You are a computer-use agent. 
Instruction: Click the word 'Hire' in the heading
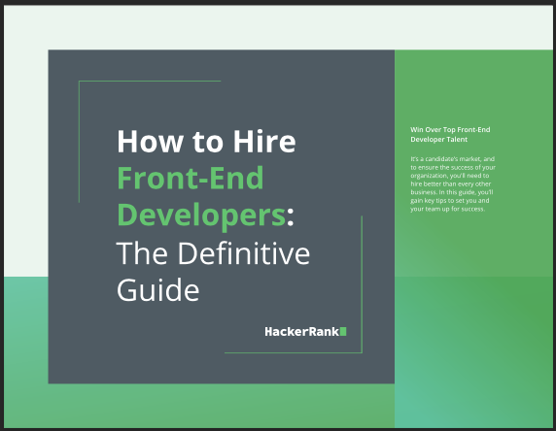click(264, 142)
